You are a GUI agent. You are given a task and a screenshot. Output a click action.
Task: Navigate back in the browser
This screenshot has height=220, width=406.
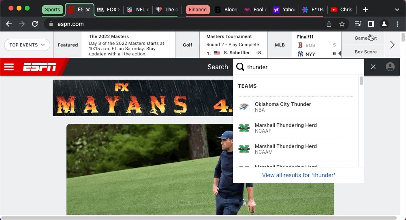pyautogui.click(x=9, y=24)
